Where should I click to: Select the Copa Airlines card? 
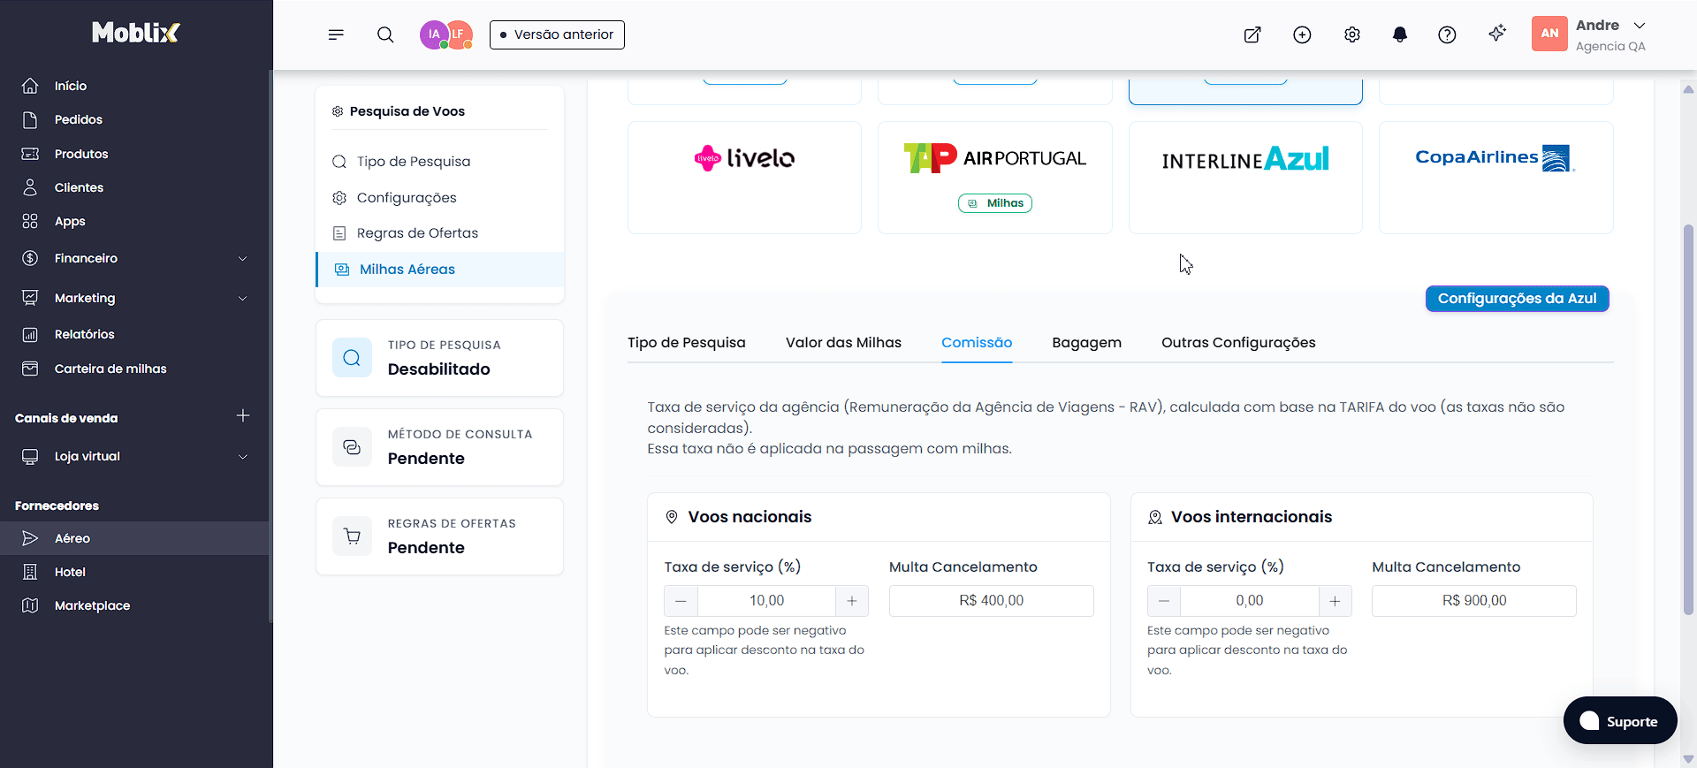(x=1495, y=178)
